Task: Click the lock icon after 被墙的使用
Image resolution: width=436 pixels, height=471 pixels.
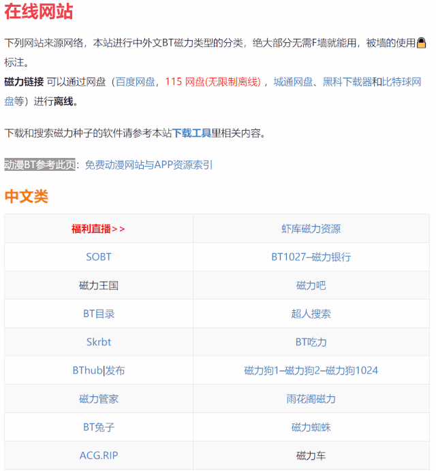Action: coord(422,43)
